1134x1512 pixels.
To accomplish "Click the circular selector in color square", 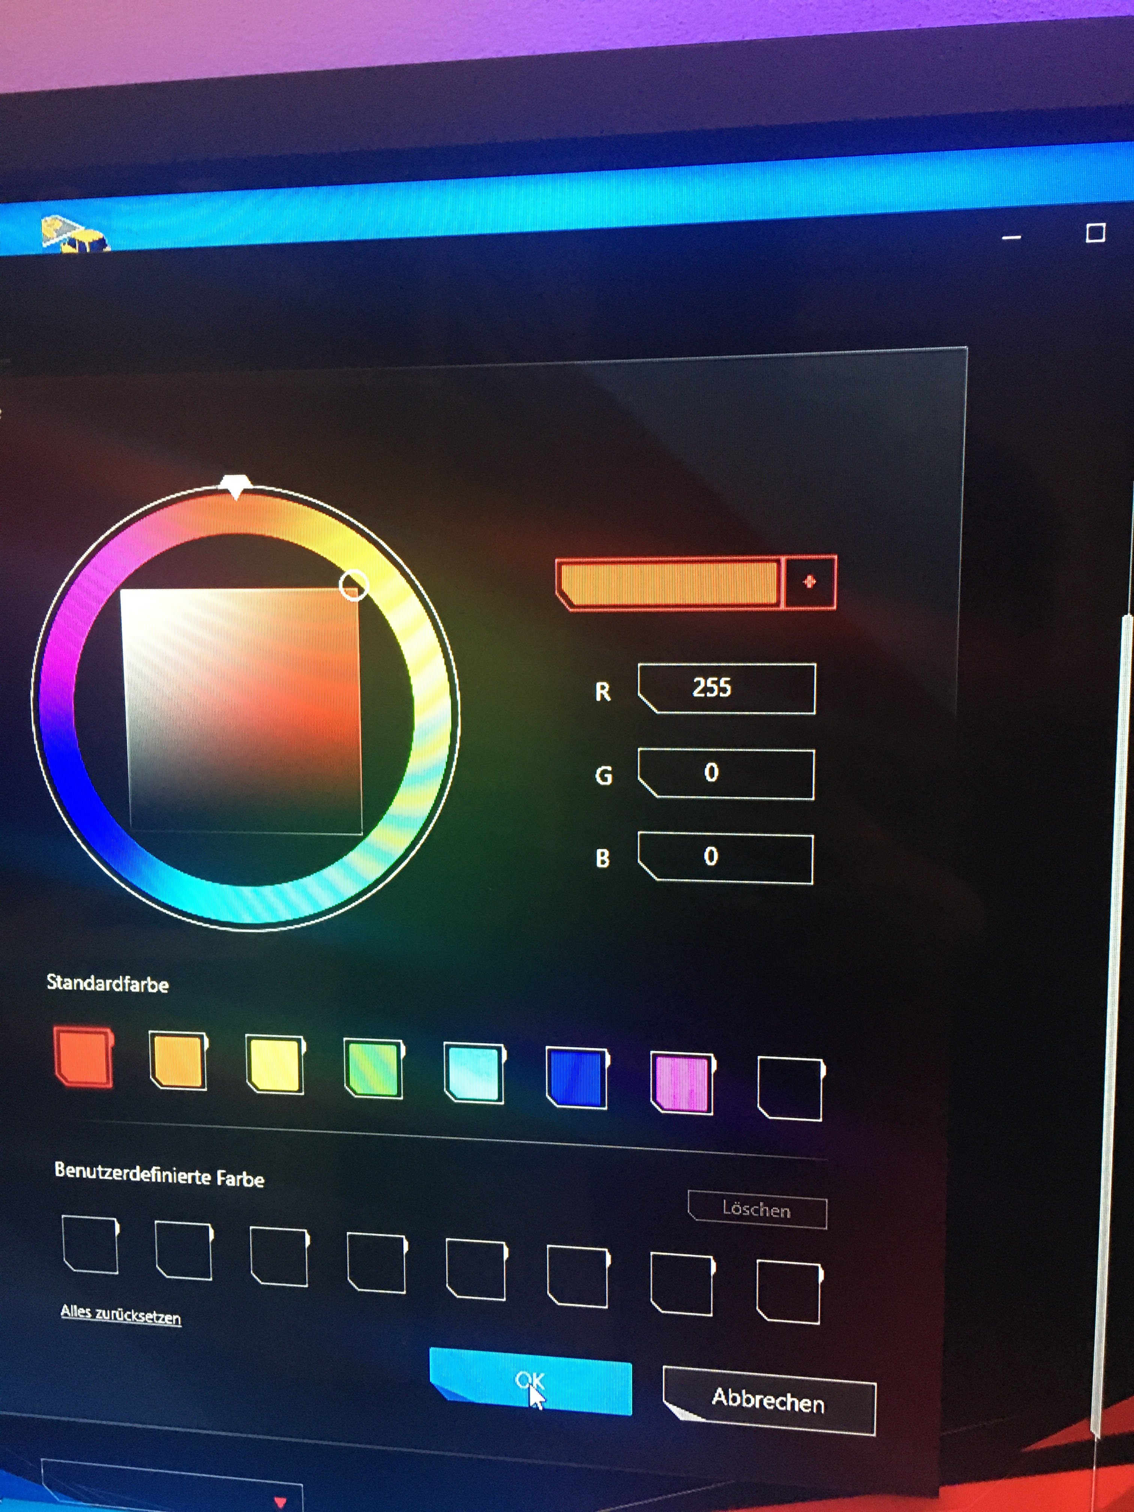I will tap(353, 585).
